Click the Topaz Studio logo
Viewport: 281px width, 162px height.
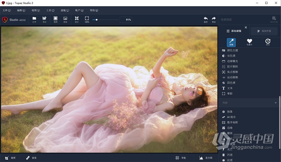(x=5, y=20)
